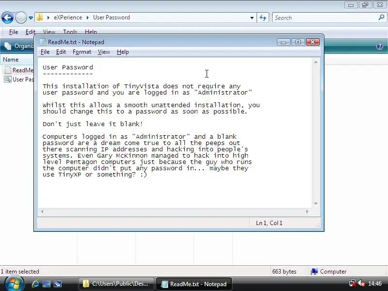The width and height of the screenshot is (388, 291).
Task: Click "663 bytes" in Explorer status bar
Action: click(284, 272)
